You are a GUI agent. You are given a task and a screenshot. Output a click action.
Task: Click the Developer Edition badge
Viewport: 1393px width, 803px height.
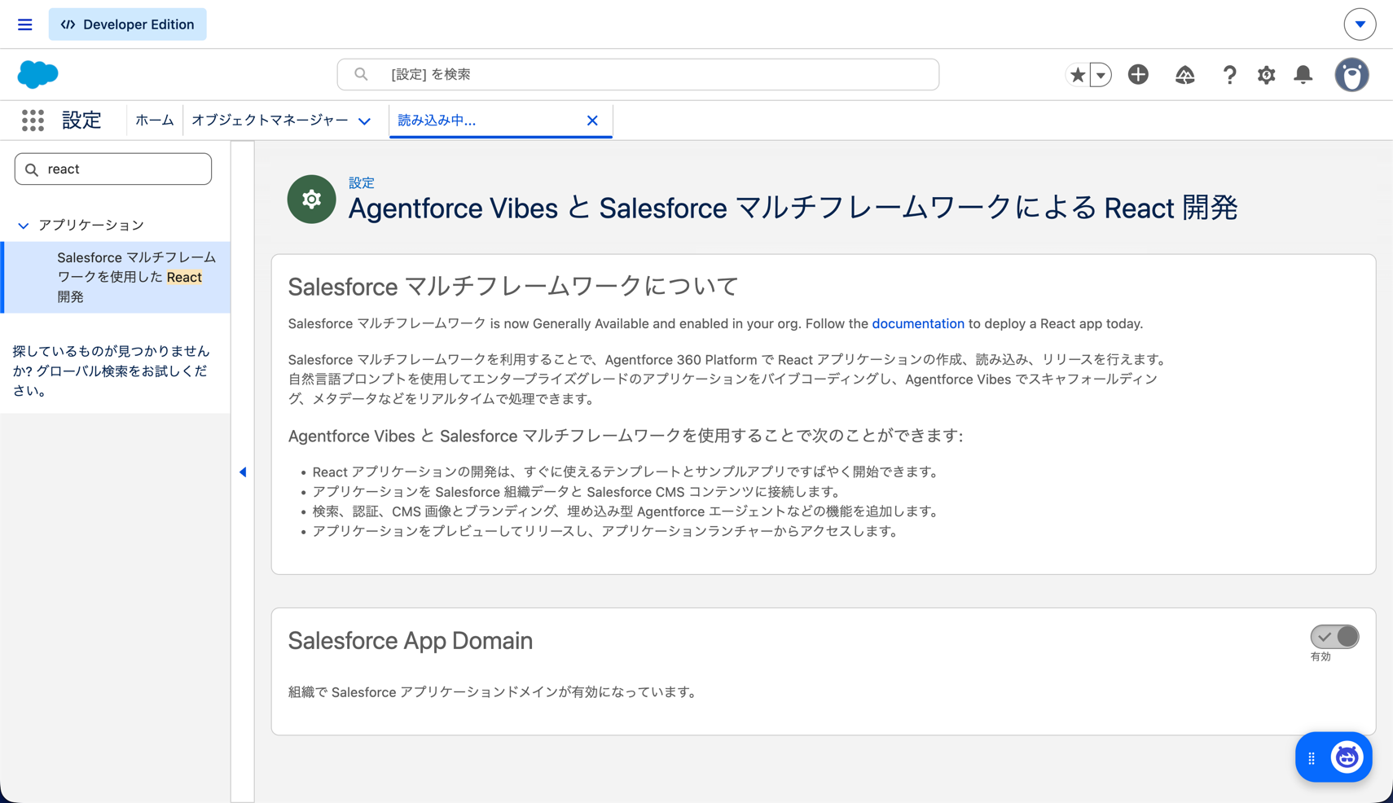(x=128, y=24)
